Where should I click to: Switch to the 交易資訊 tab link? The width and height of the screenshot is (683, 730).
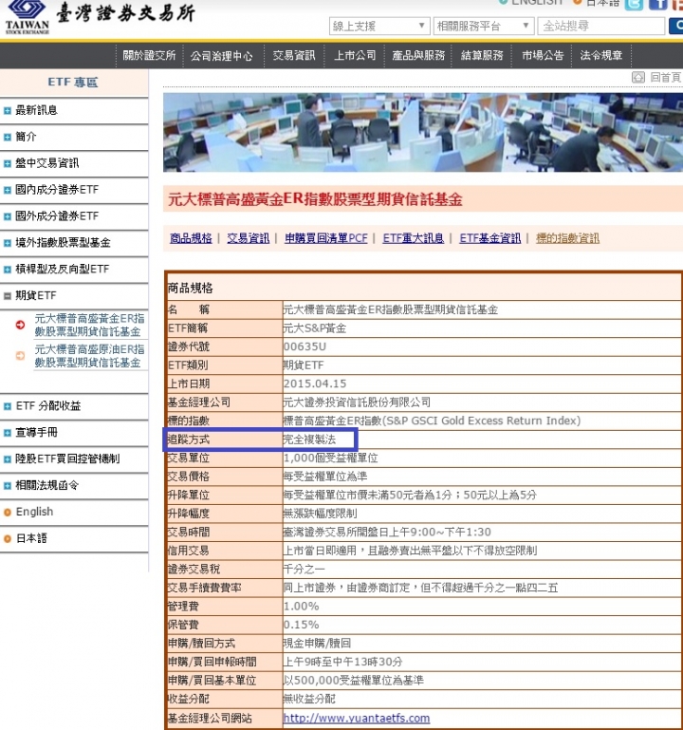[x=248, y=238]
